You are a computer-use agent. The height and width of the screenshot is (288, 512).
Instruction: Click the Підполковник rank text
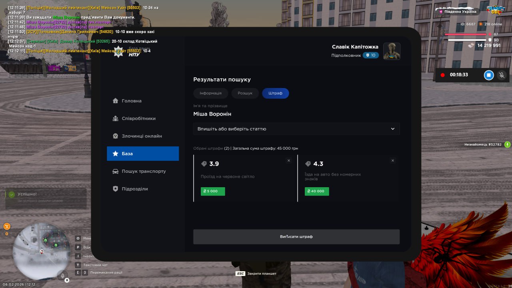[346, 56]
